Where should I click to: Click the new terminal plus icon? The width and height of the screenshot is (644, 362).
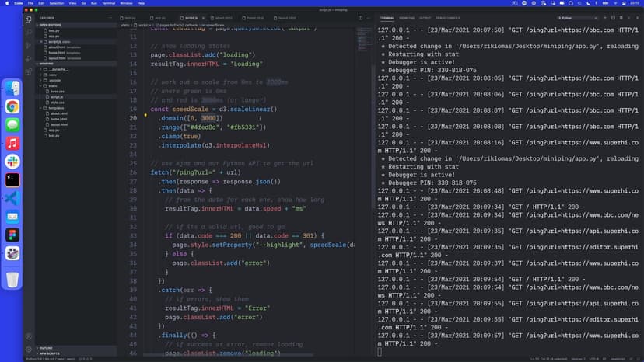pos(606,16)
